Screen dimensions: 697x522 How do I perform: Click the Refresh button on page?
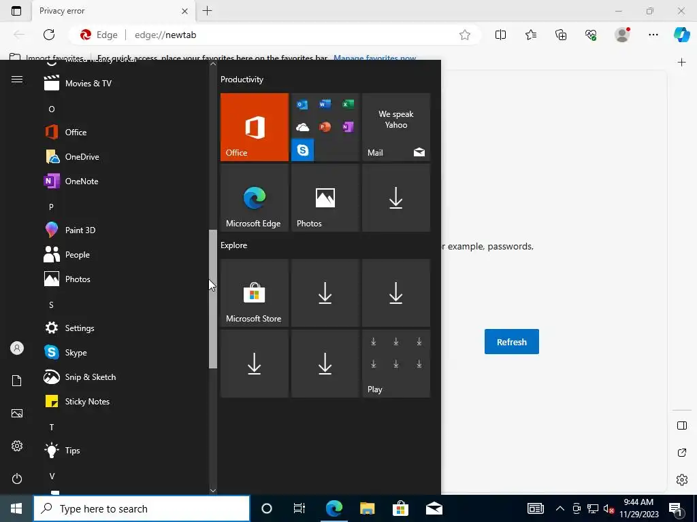pyautogui.click(x=512, y=342)
